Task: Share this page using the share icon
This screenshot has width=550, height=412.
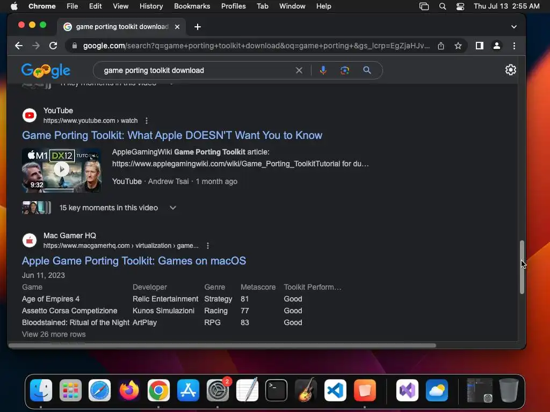Action: 441,46
